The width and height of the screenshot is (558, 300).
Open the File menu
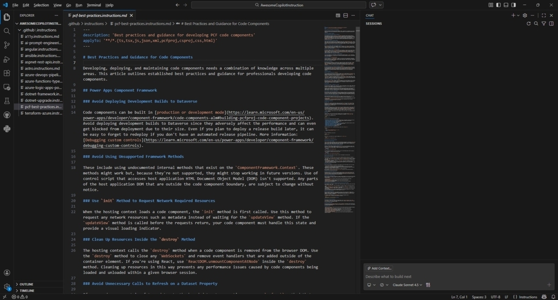[x=15, y=5]
